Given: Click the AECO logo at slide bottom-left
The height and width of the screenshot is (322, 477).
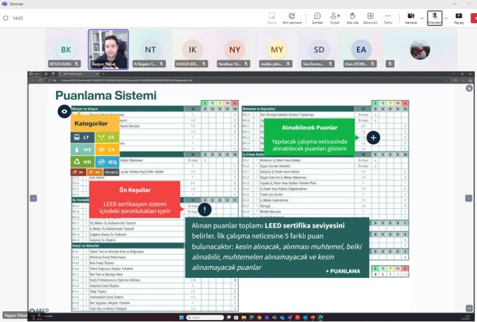Looking at the screenshot, I should pos(39,310).
